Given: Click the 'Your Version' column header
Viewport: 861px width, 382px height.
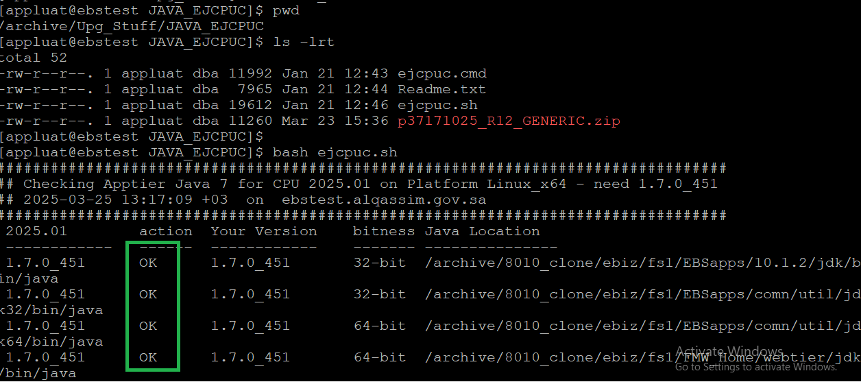Looking at the screenshot, I should pos(264,231).
